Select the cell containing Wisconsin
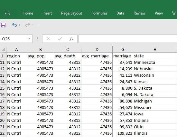Screen dimensions: 177x137 click(155, 75)
